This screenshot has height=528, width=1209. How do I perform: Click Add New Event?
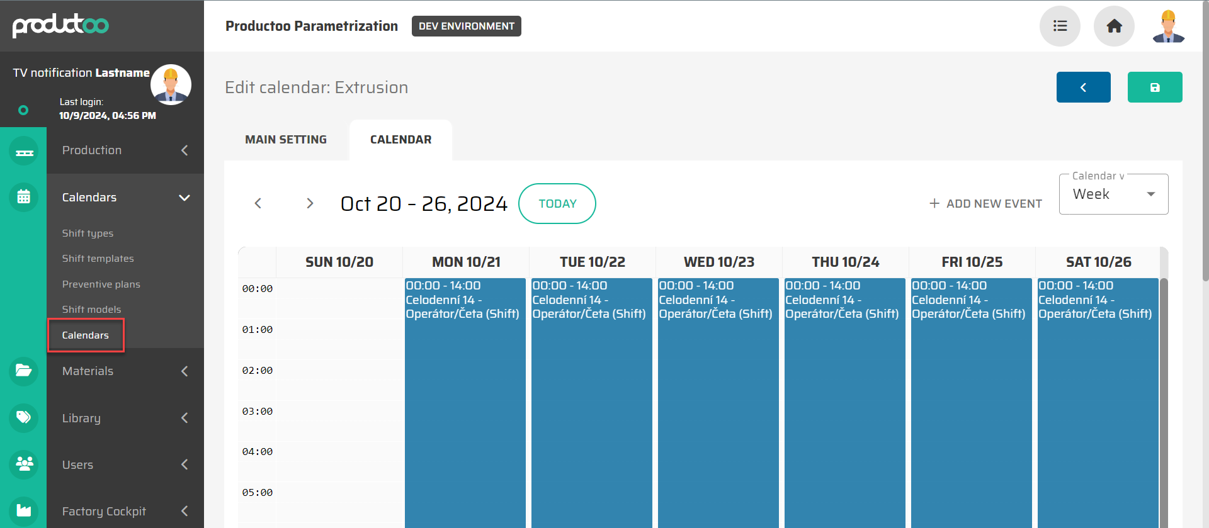(985, 204)
